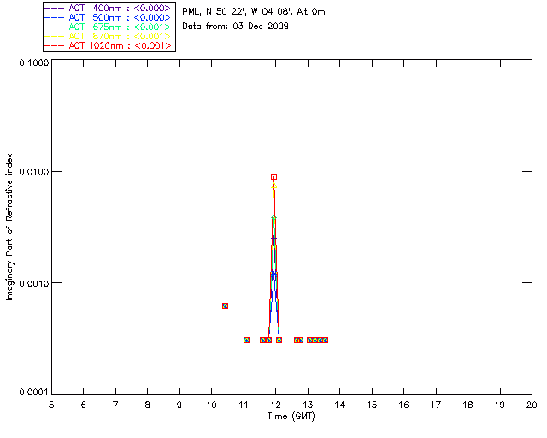Click the yellow triangle marker just below the spike's peak
This screenshot has height=438, width=547.
[x=273, y=186]
